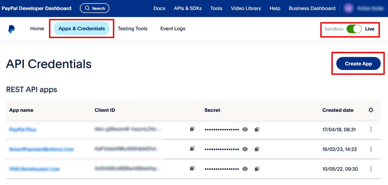The height and width of the screenshot is (185, 388).
Task: Click the 'App name' column header
Action: coord(21,110)
